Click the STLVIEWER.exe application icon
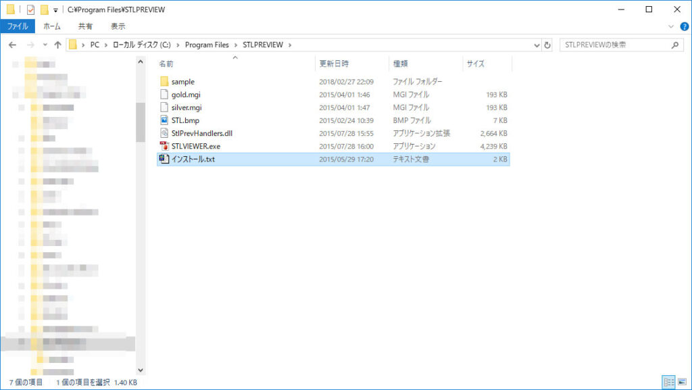This screenshot has width=692, height=390. 164,146
